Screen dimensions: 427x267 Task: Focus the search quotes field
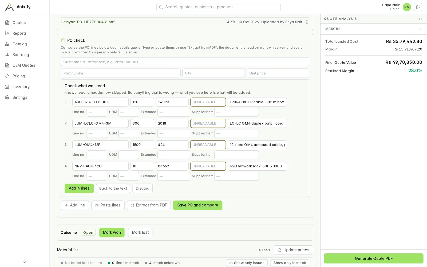pos(218,7)
